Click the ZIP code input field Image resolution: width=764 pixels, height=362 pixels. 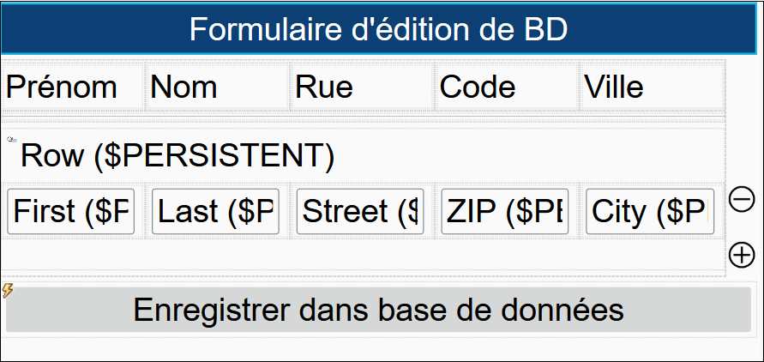(x=505, y=211)
